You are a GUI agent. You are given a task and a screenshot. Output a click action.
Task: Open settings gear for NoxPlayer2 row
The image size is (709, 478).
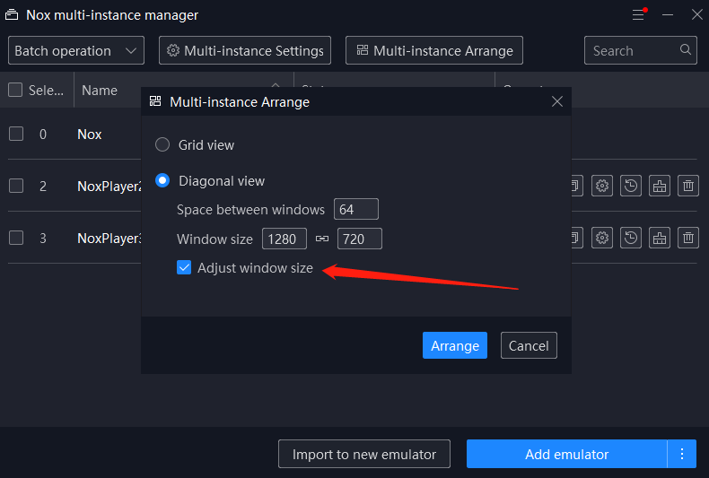point(602,186)
